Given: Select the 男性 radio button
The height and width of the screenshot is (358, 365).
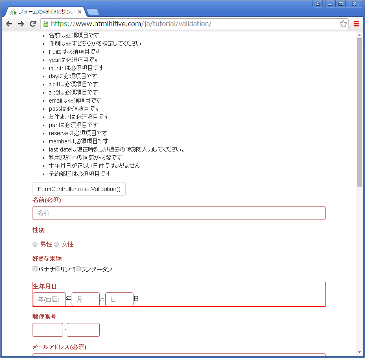Looking at the screenshot, I should 35,244.
